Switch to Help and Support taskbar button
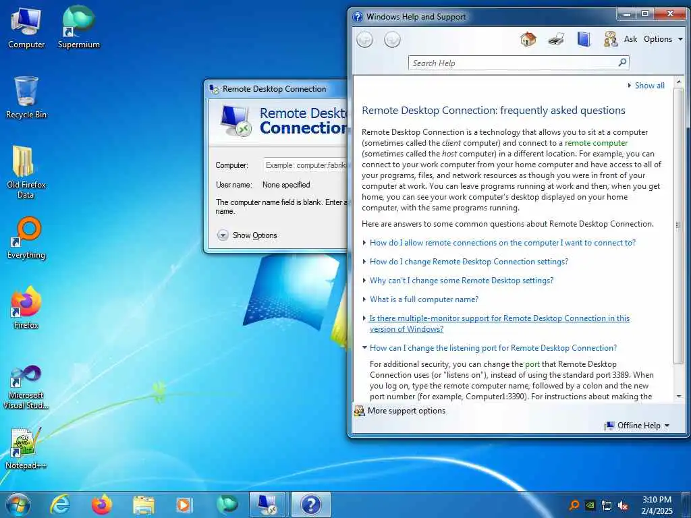691x518 pixels. pos(310,505)
